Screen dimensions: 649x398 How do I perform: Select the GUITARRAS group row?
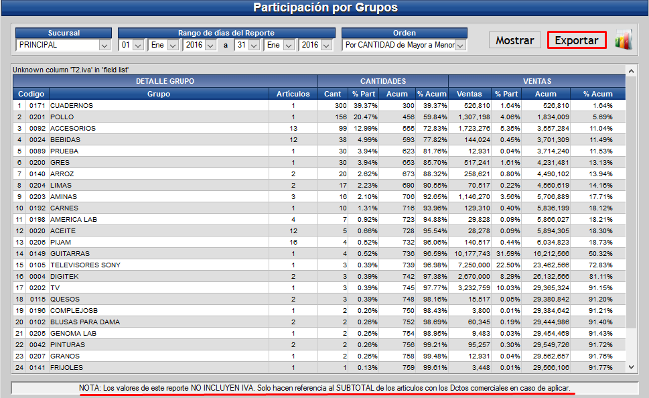pos(319,253)
